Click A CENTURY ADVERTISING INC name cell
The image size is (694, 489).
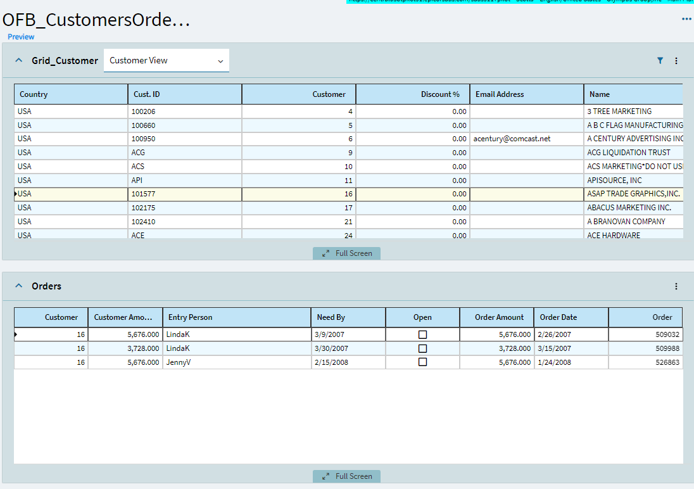click(633, 139)
